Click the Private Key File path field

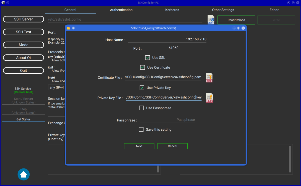coord(164,97)
